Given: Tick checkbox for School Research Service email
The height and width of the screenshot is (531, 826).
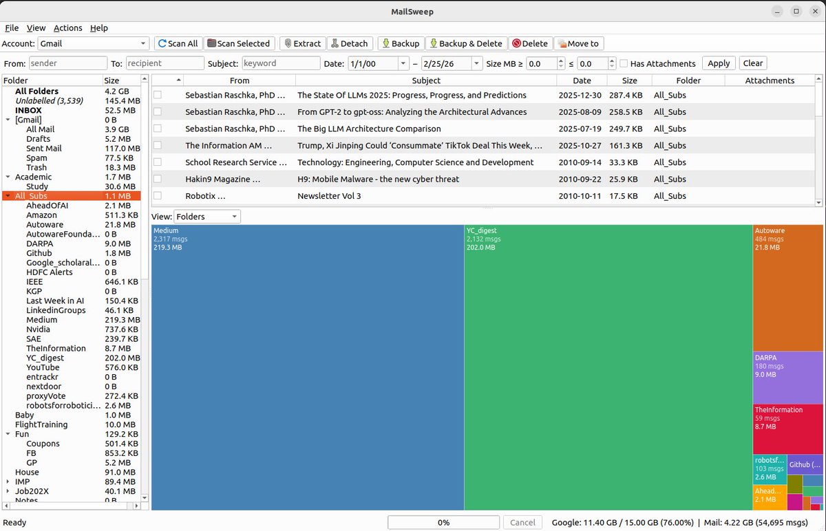Looking at the screenshot, I should click(x=158, y=162).
